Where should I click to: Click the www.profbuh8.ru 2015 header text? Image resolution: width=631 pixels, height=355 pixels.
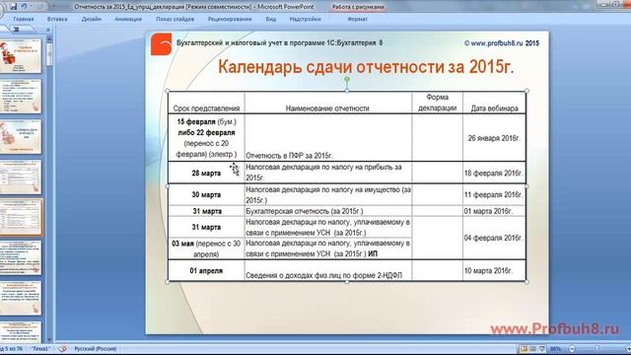(502, 43)
